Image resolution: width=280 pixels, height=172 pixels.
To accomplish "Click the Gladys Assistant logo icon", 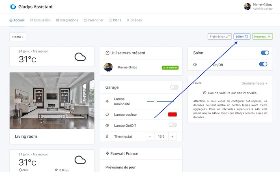I will (13, 6).
